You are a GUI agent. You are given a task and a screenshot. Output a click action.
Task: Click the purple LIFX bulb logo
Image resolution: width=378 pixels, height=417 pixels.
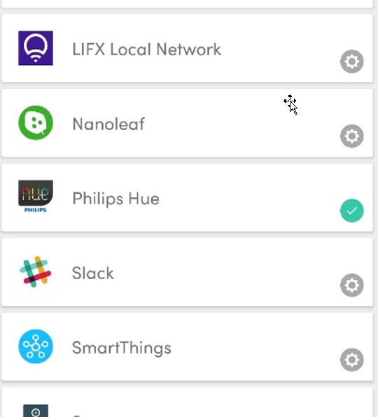(36, 48)
